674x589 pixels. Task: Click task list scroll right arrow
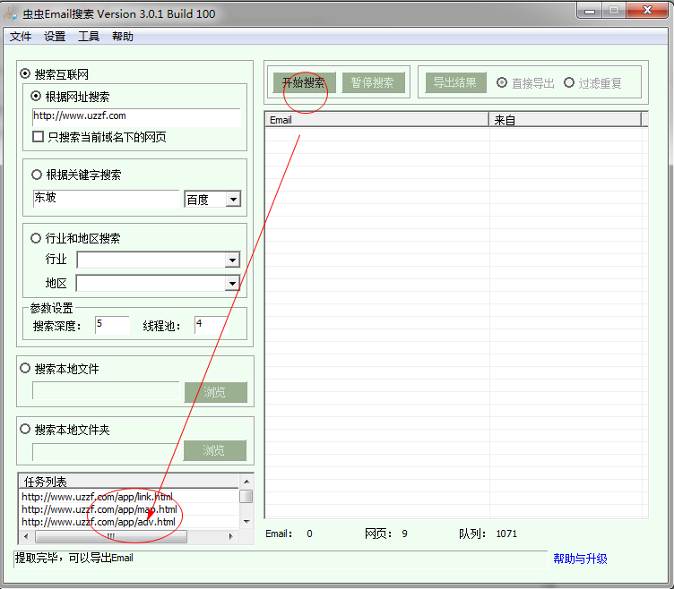(x=231, y=536)
